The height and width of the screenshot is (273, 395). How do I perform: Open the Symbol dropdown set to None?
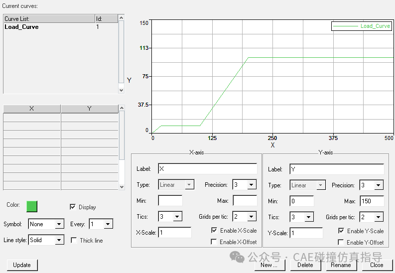pos(46,224)
